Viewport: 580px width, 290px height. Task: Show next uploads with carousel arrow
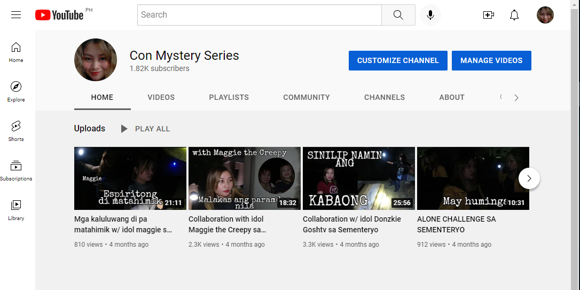tap(529, 178)
